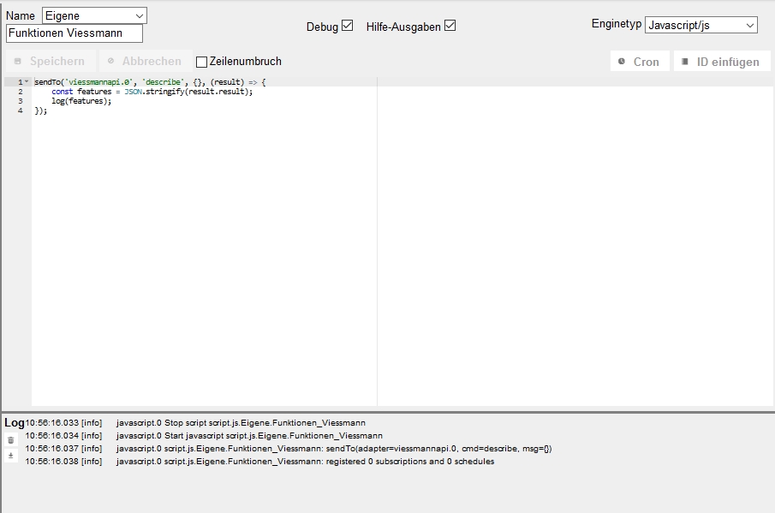Click the Enginetyp label
775x513 pixels.
(x=617, y=24)
